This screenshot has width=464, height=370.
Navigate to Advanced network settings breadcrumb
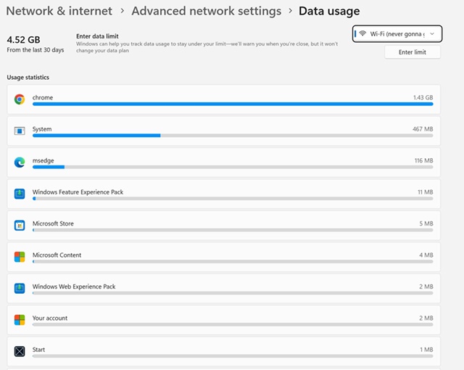coord(206,11)
